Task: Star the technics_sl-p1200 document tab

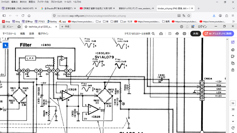Action: click(x=26, y=27)
